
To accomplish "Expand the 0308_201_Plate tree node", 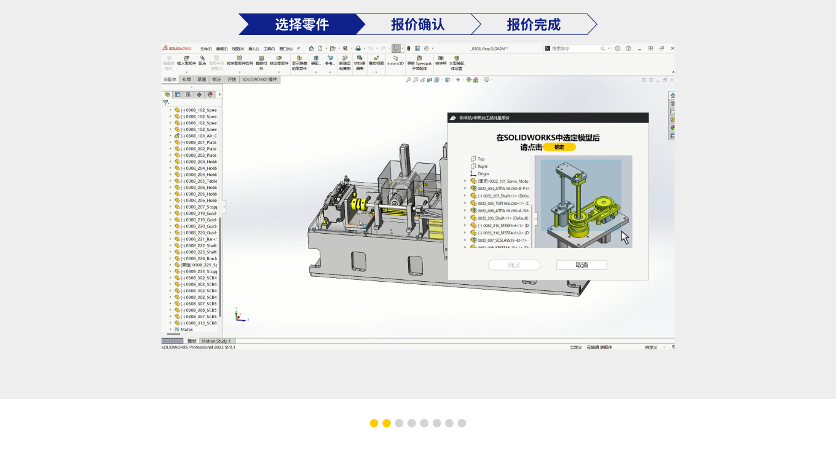I will point(171,142).
